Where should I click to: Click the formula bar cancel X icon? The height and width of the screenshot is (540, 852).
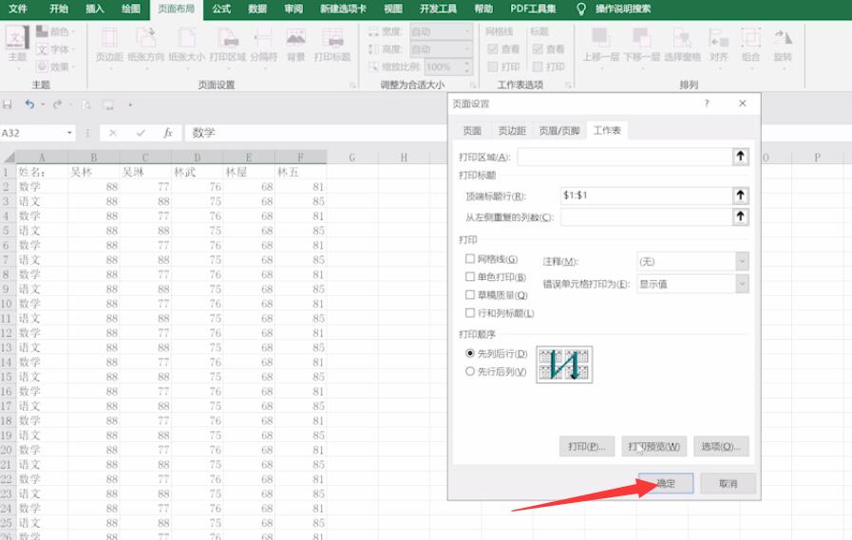pyautogui.click(x=112, y=133)
